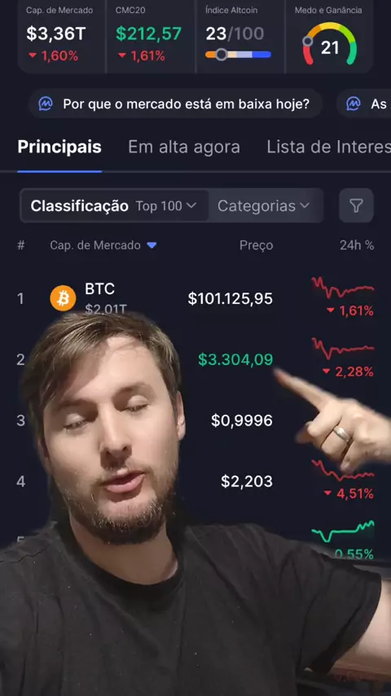Open the CMC20 $212,57 card

coord(151,36)
